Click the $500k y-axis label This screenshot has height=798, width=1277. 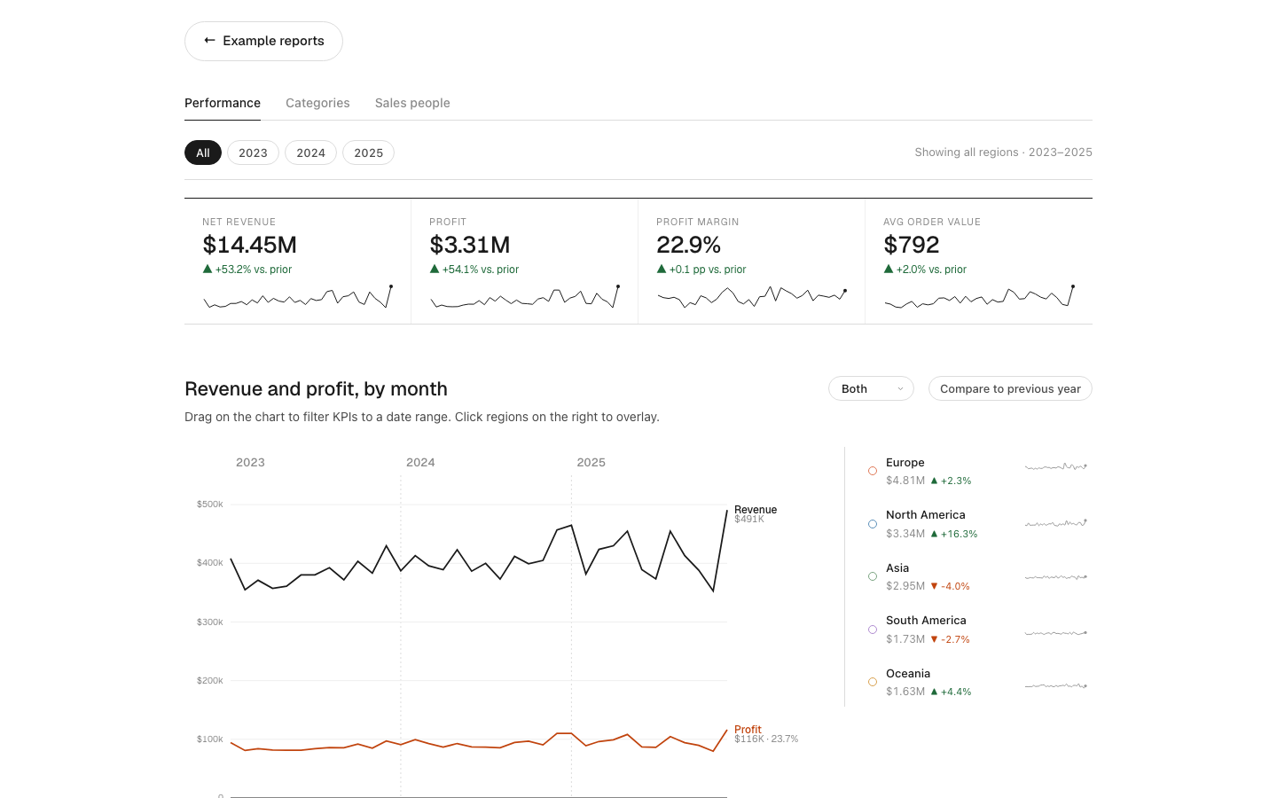(210, 504)
